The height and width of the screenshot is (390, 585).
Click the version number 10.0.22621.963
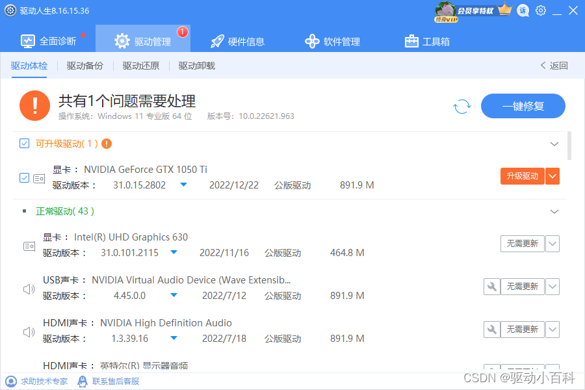coord(266,116)
